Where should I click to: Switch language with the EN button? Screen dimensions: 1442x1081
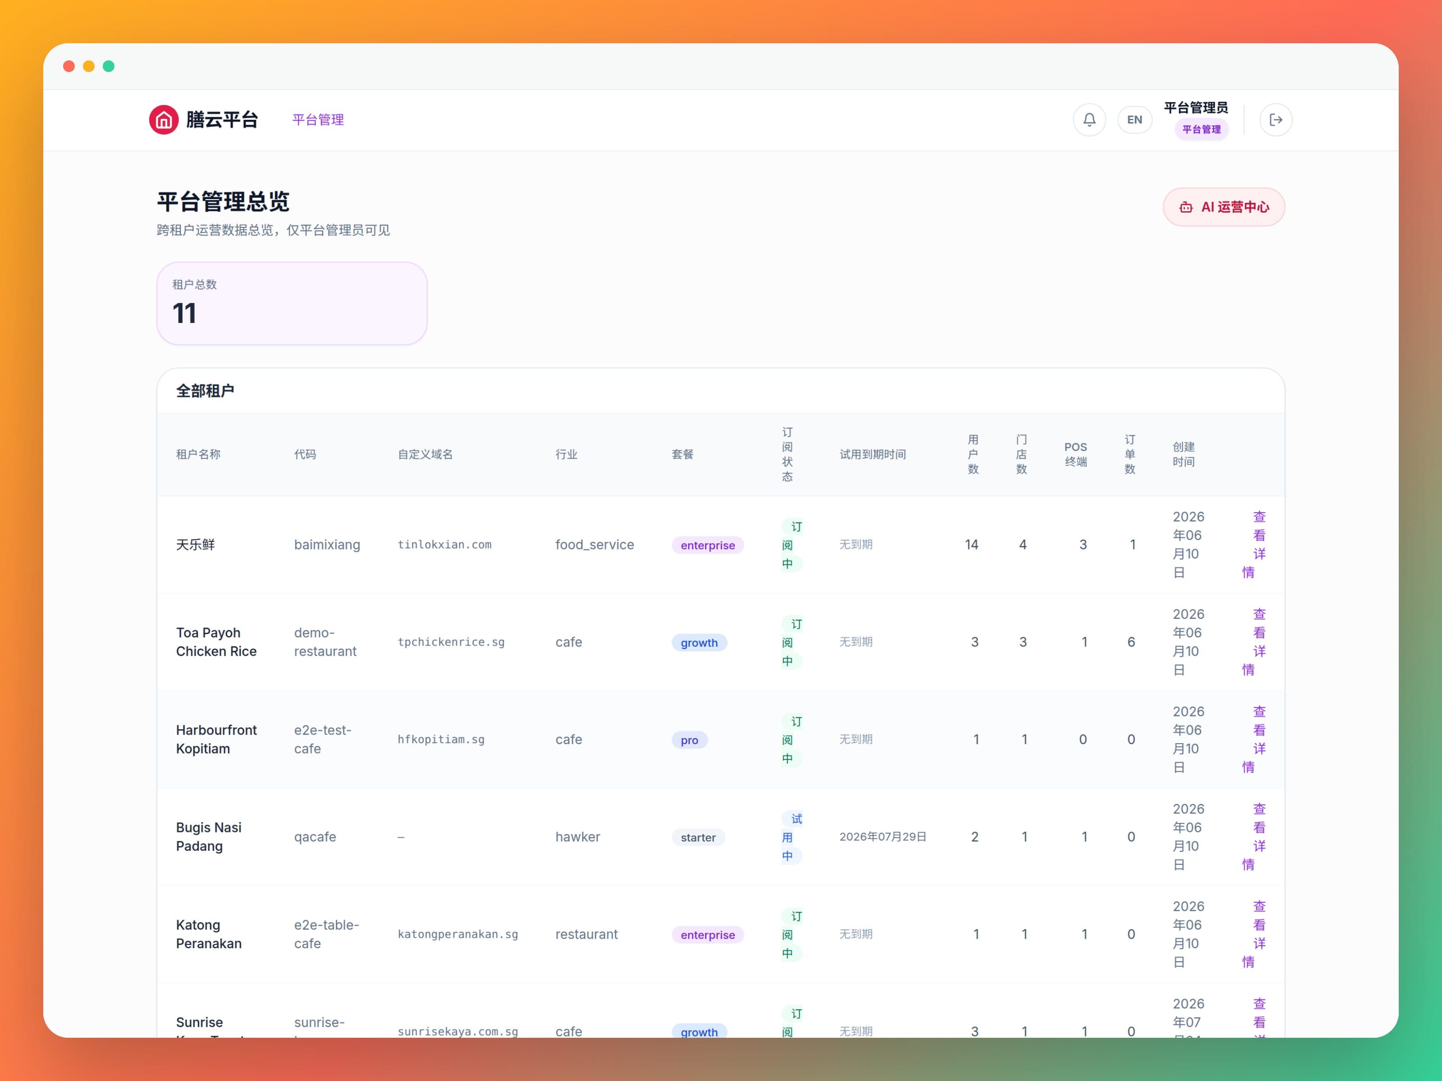pos(1134,120)
